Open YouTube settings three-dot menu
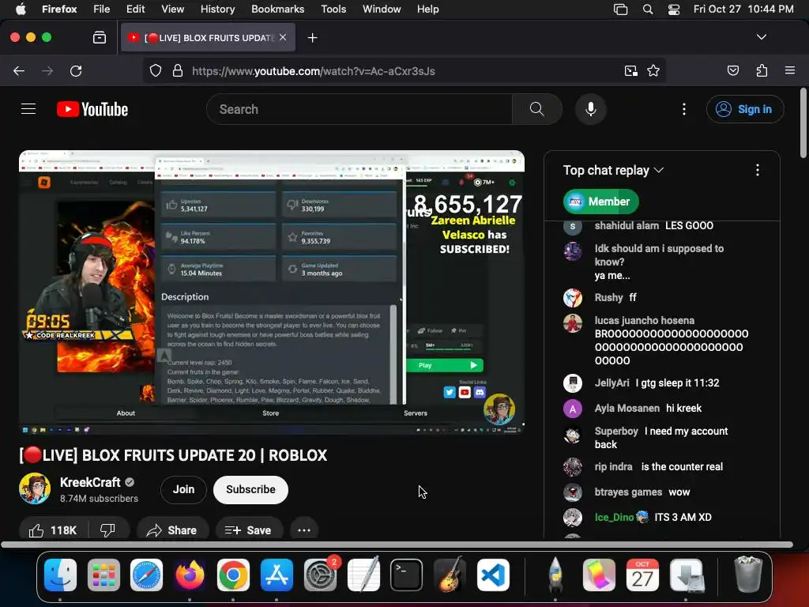This screenshot has width=809, height=607. point(684,109)
